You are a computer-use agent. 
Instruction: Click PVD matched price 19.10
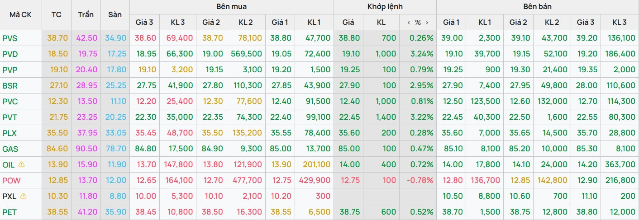coord(351,54)
